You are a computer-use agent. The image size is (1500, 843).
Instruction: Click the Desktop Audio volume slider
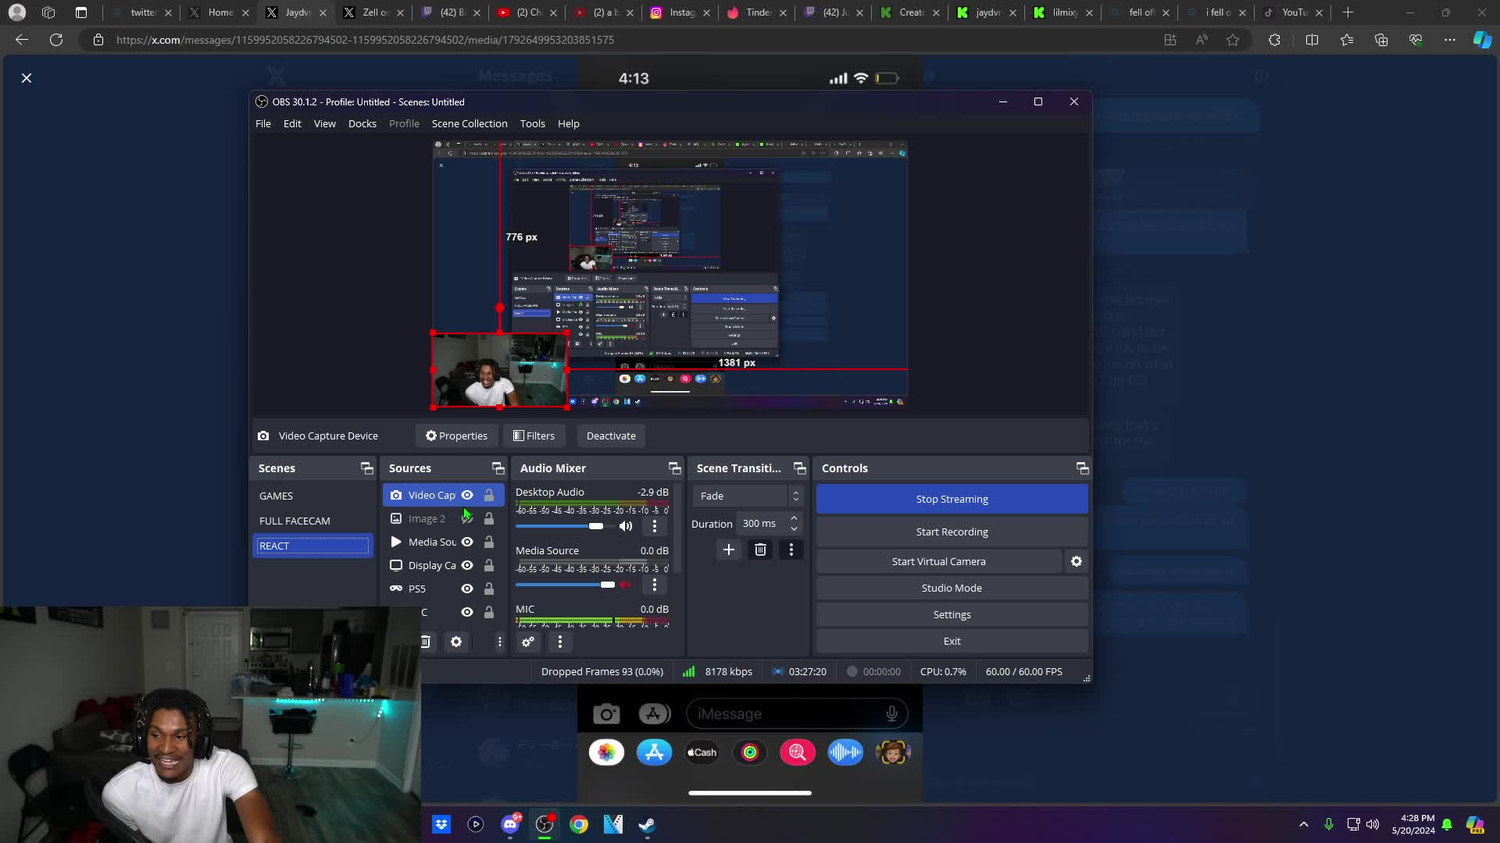pos(562,526)
